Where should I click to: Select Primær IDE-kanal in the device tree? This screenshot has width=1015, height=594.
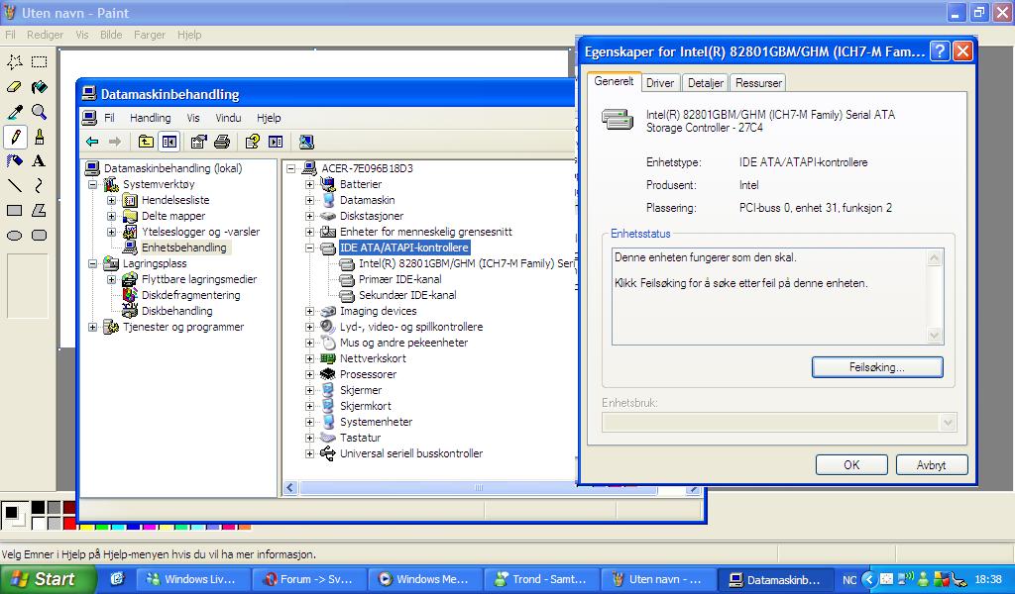400,279
